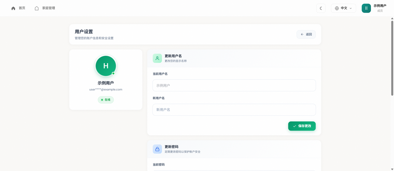The height and width of the screenshot is (171, 394).
Task: Click the scrollbar down arrow
Action: [392, 169]
